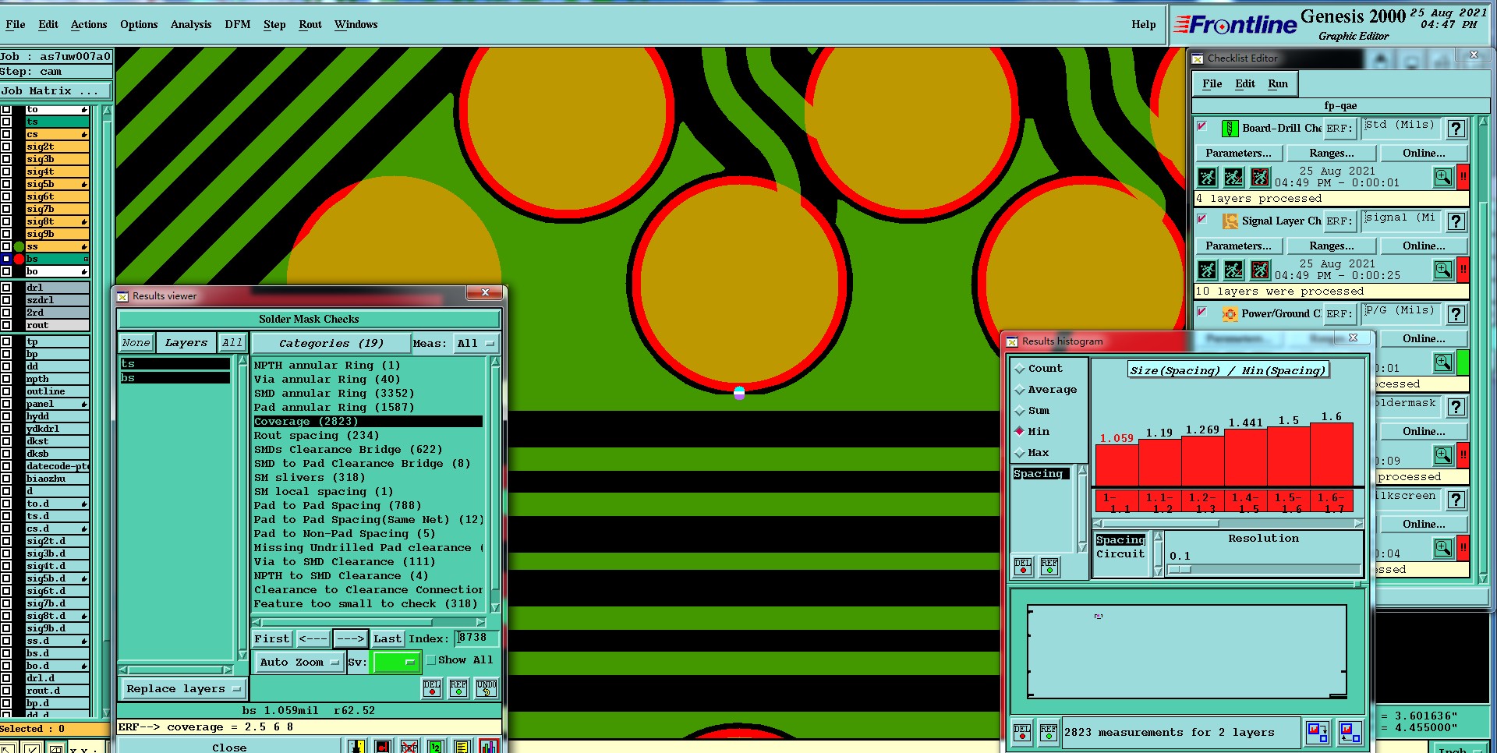Click crossed-out REF icon in Results viewer

409,747
